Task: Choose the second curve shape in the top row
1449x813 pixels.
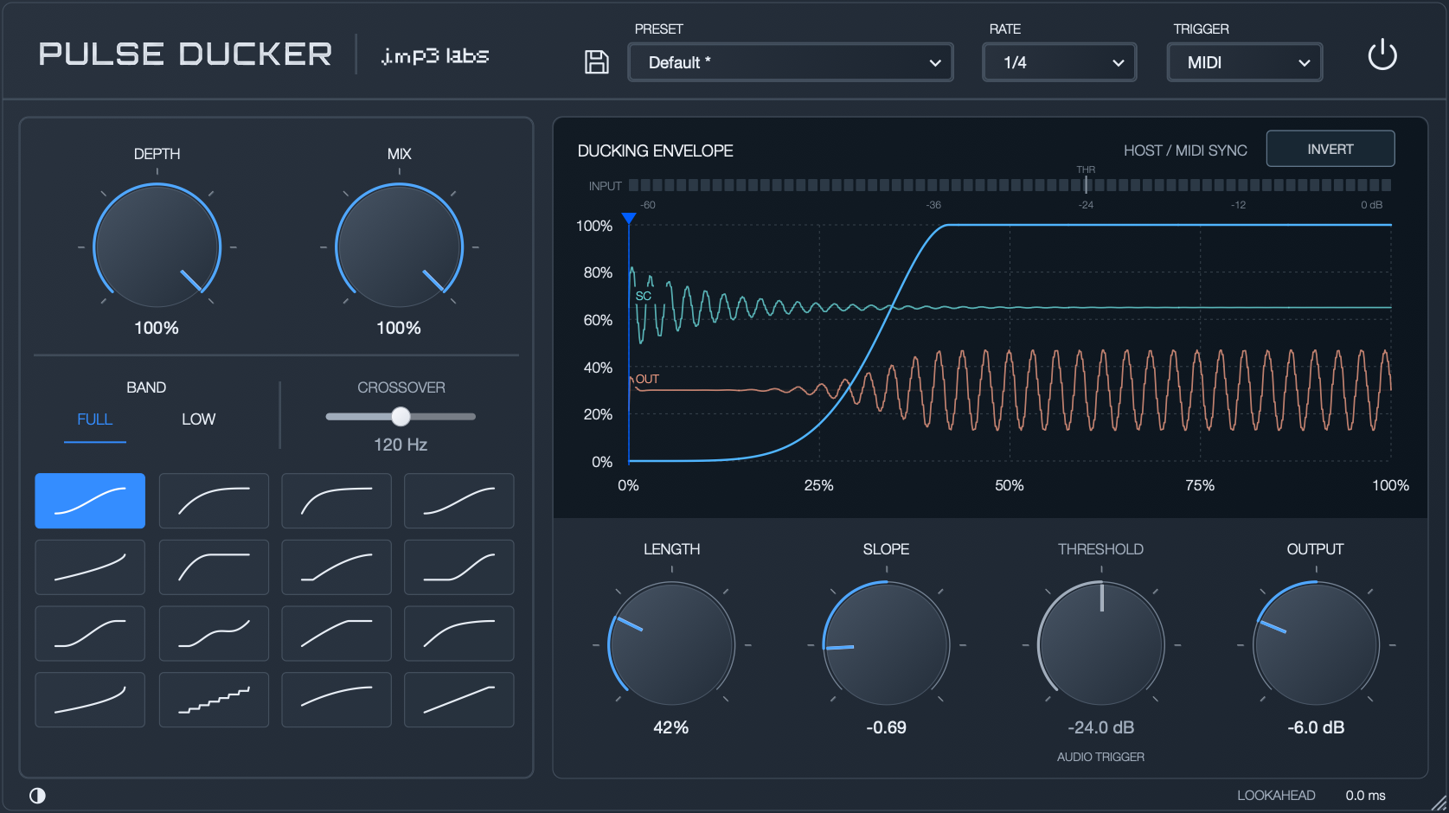Action: [x=214, y=501]
